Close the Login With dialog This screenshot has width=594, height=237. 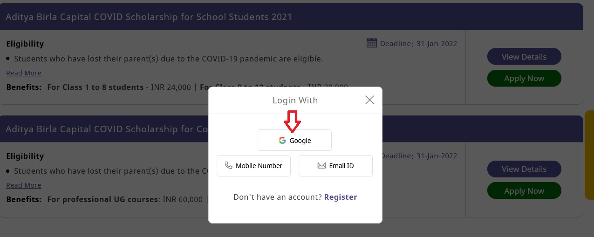[369, 100]
